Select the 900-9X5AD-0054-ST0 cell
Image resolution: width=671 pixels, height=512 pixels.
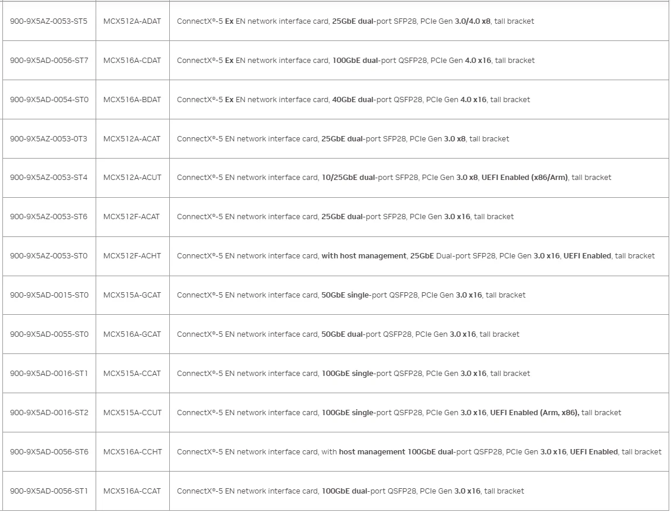pos(49,100)
